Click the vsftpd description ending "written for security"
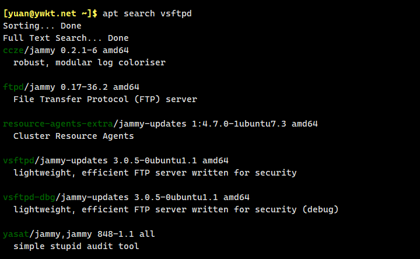This screenshot has height=259, width=420. coord(155,173)
